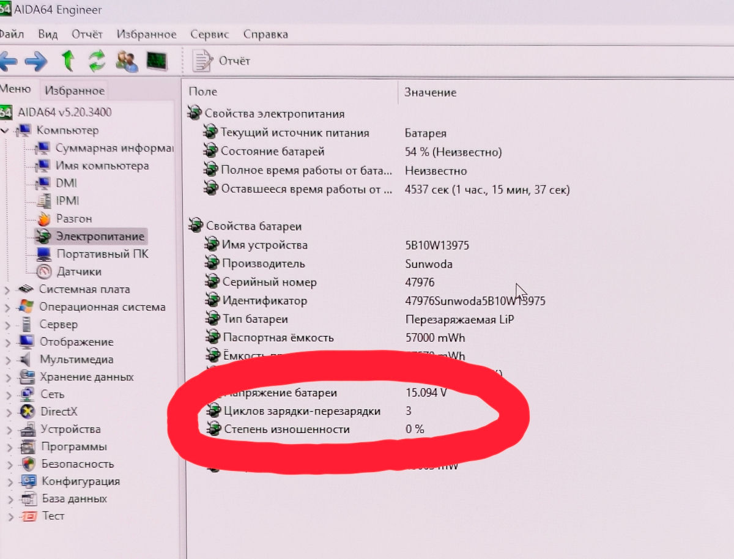
Task: Select Датчики in the tree
Action: [x=79, y=272]
